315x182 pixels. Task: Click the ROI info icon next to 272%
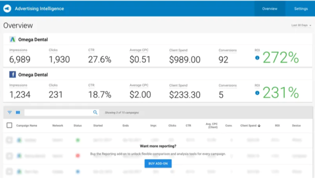pyautogui.click(x=257, y=58)
